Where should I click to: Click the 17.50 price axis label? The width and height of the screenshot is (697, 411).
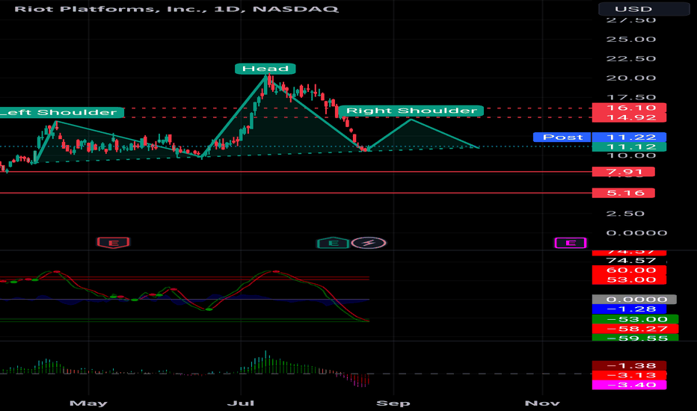[630, 97]
